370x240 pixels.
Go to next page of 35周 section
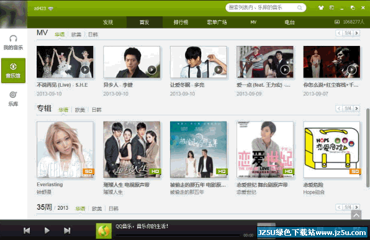[x=356, y=207]
